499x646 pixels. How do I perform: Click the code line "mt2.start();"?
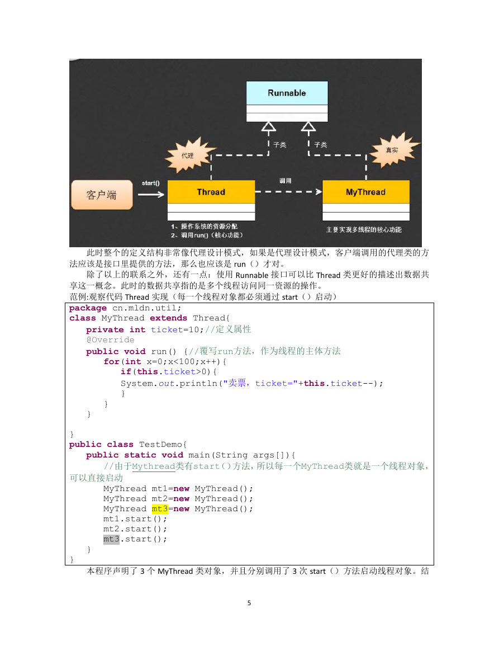(135, 529)
